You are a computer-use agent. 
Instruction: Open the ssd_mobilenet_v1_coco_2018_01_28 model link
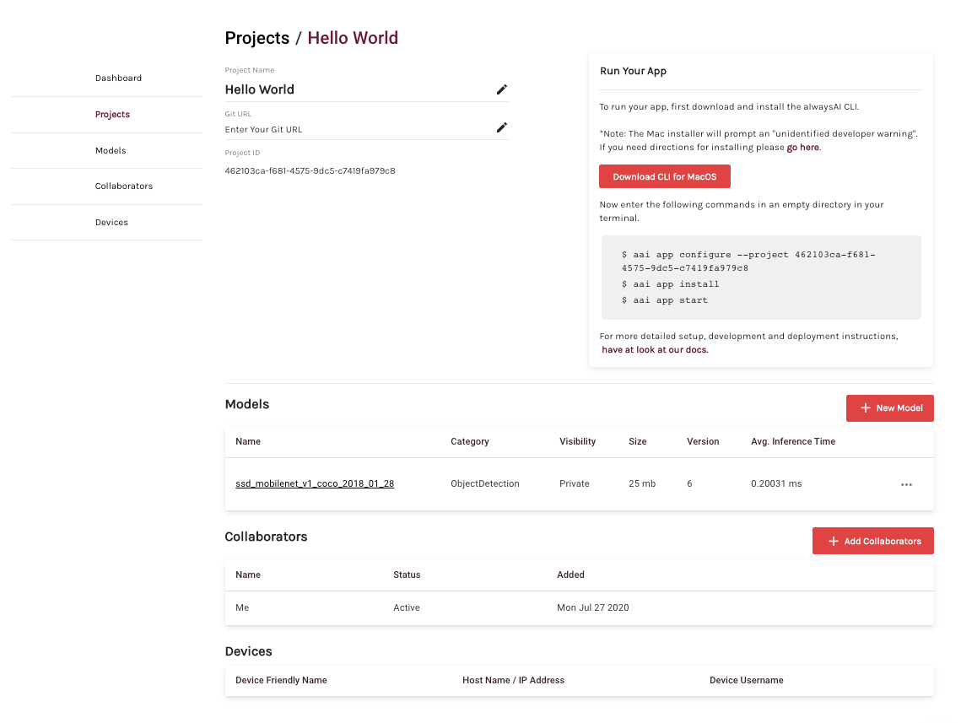(315, 484)
